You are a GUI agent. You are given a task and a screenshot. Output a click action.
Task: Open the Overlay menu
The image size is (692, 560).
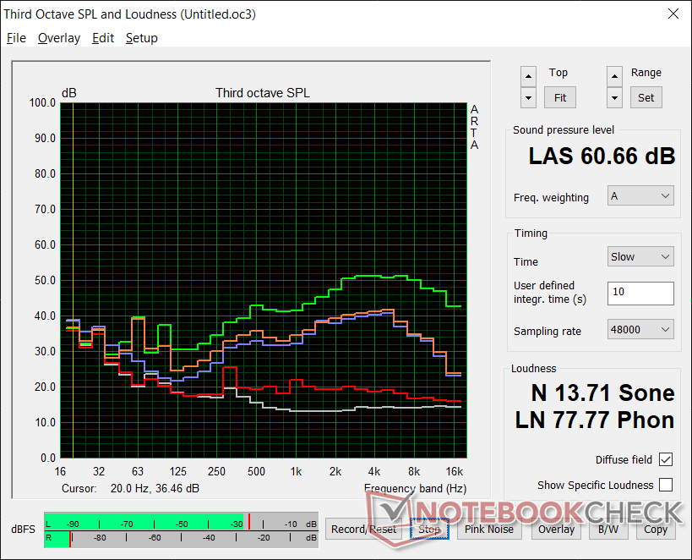pyautogui.click(x=59, y=38)
